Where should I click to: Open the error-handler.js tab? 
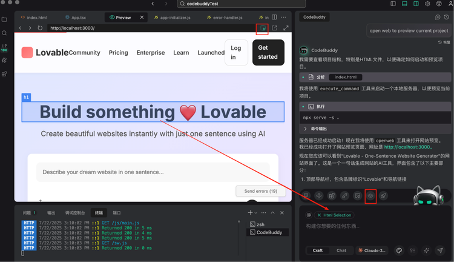[225, 18]
